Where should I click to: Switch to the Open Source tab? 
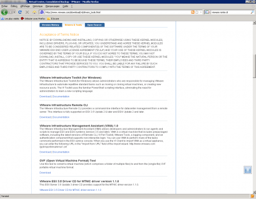pos(94,25)
